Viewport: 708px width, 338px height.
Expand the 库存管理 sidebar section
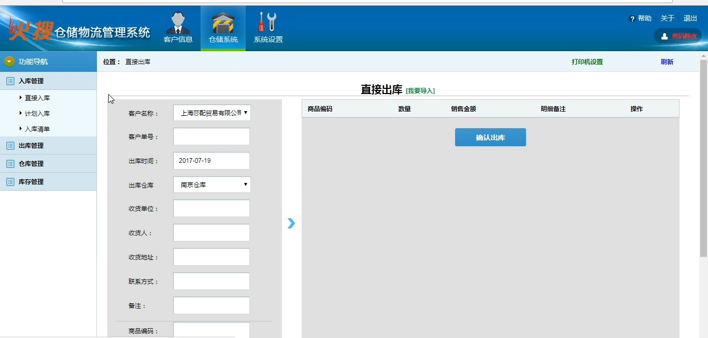[31, 182]
